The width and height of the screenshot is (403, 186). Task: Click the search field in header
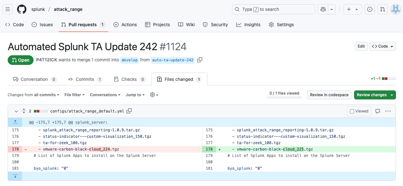point(274,9)
